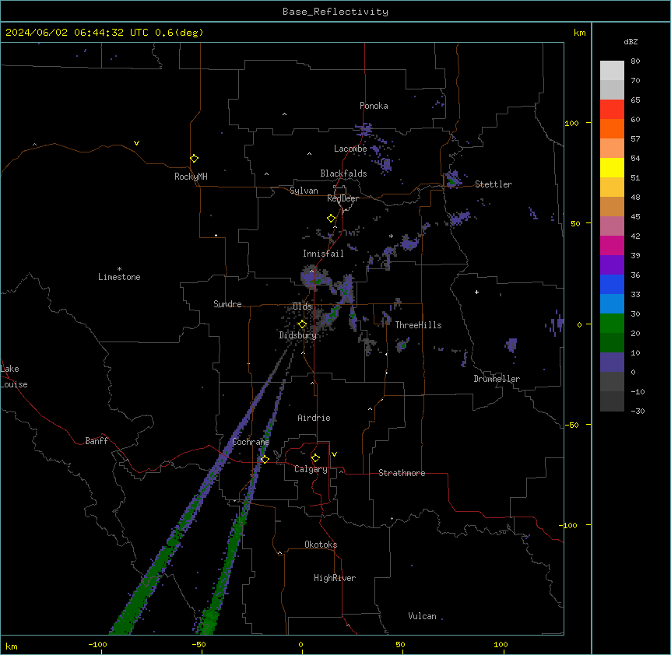Click the dBZ legend heading
The width and height of the screenshot is (671, 655).
631,41
